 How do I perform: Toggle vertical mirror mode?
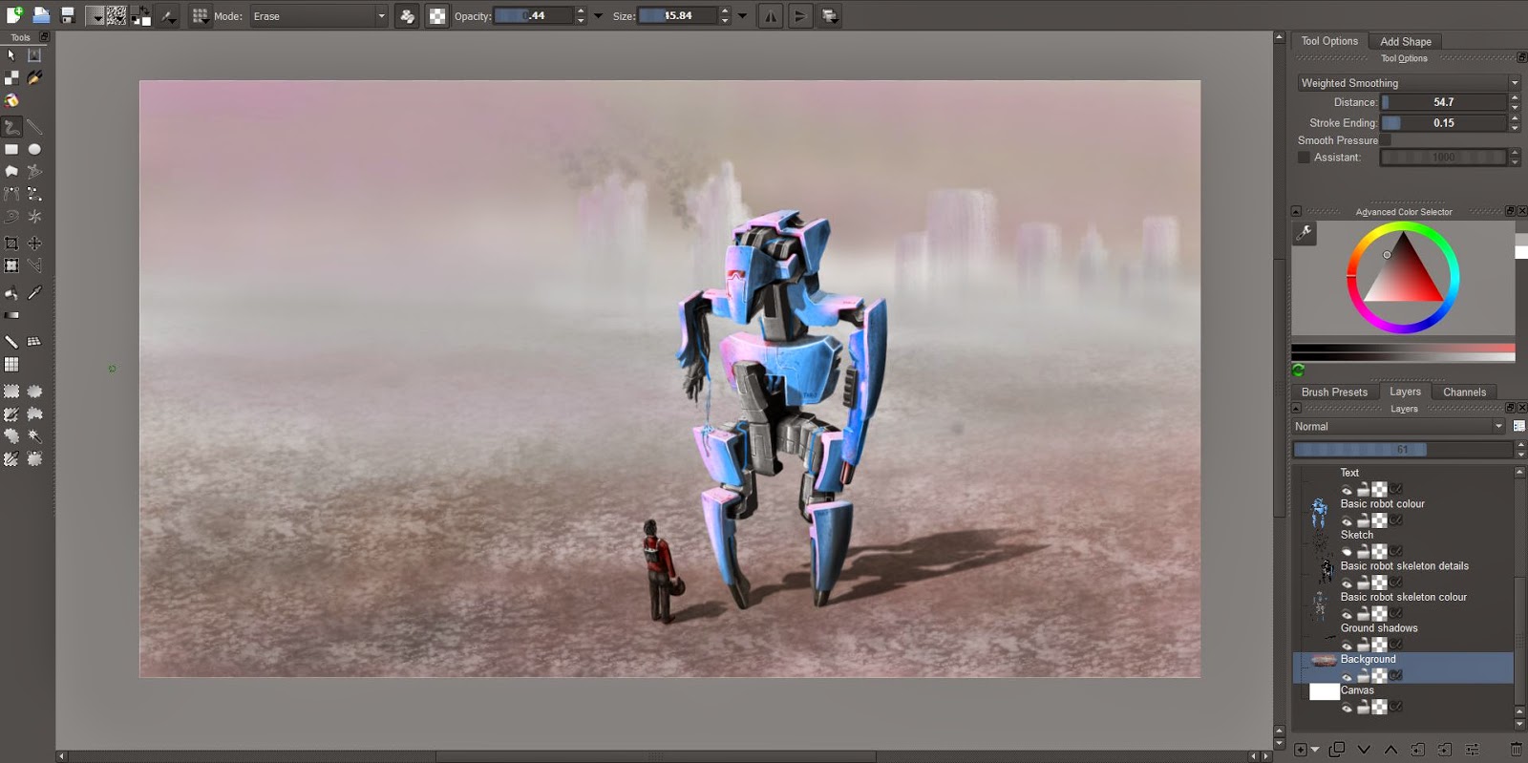coord(800,15)
